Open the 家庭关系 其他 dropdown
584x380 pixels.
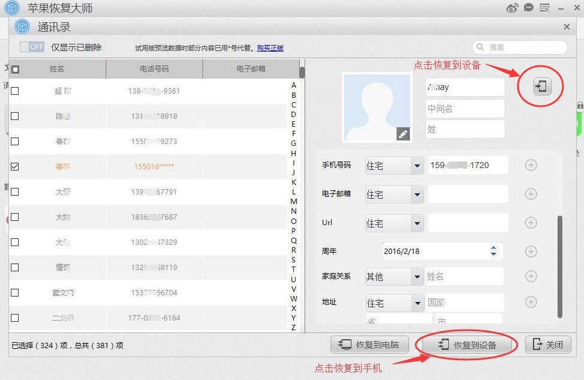[417, 277]
